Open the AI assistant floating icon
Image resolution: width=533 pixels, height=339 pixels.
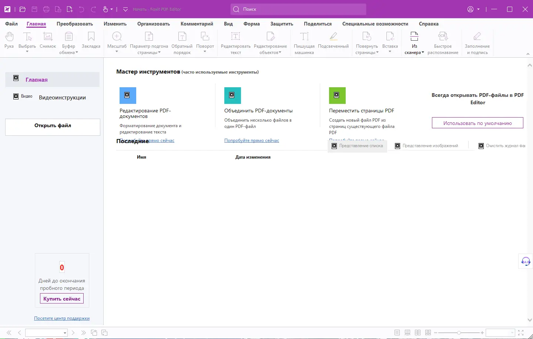click(x=526, y=261)
